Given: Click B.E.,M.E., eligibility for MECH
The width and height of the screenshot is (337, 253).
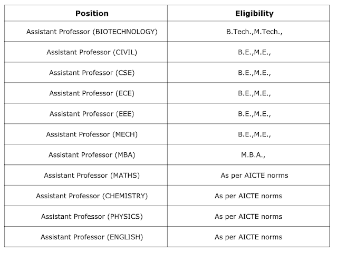Looking at the screenshot, I should tap(248, 134).
